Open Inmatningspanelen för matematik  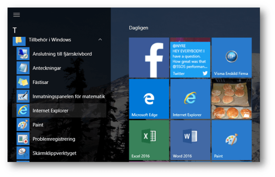(x=69, y=97)
